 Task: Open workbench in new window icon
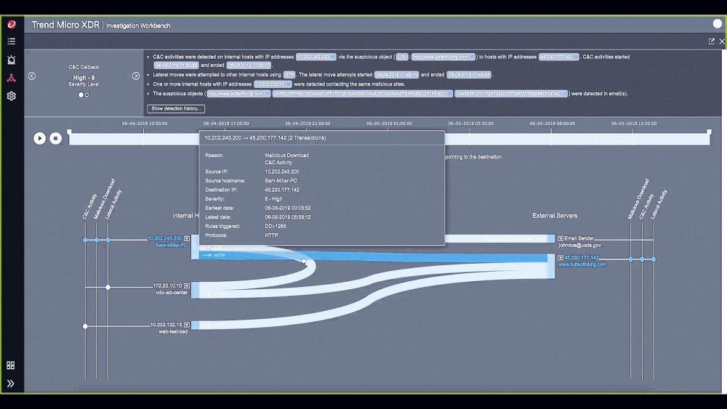[x=711, y=41]
